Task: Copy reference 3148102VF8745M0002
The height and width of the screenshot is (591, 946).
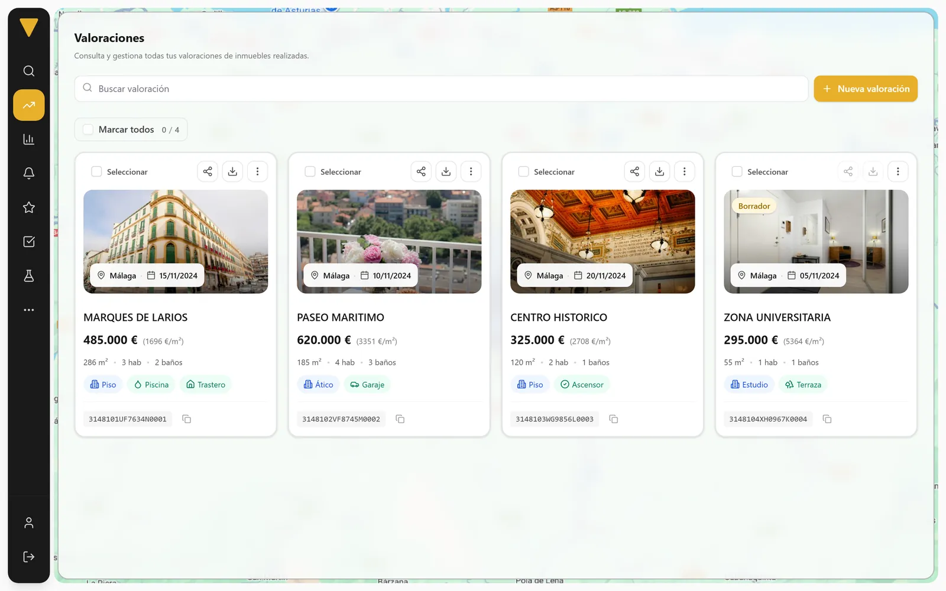Action: [400, 419]
